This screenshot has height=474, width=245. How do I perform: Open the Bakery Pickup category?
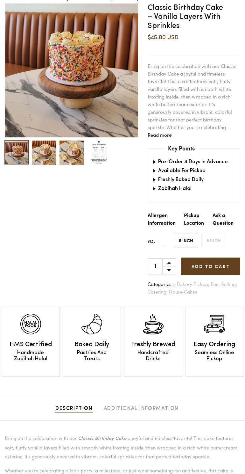click(x=192, y=284)
